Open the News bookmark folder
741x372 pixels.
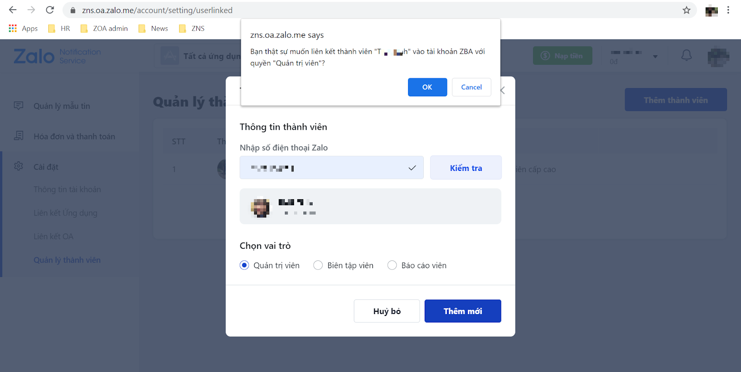coord(153,28)
